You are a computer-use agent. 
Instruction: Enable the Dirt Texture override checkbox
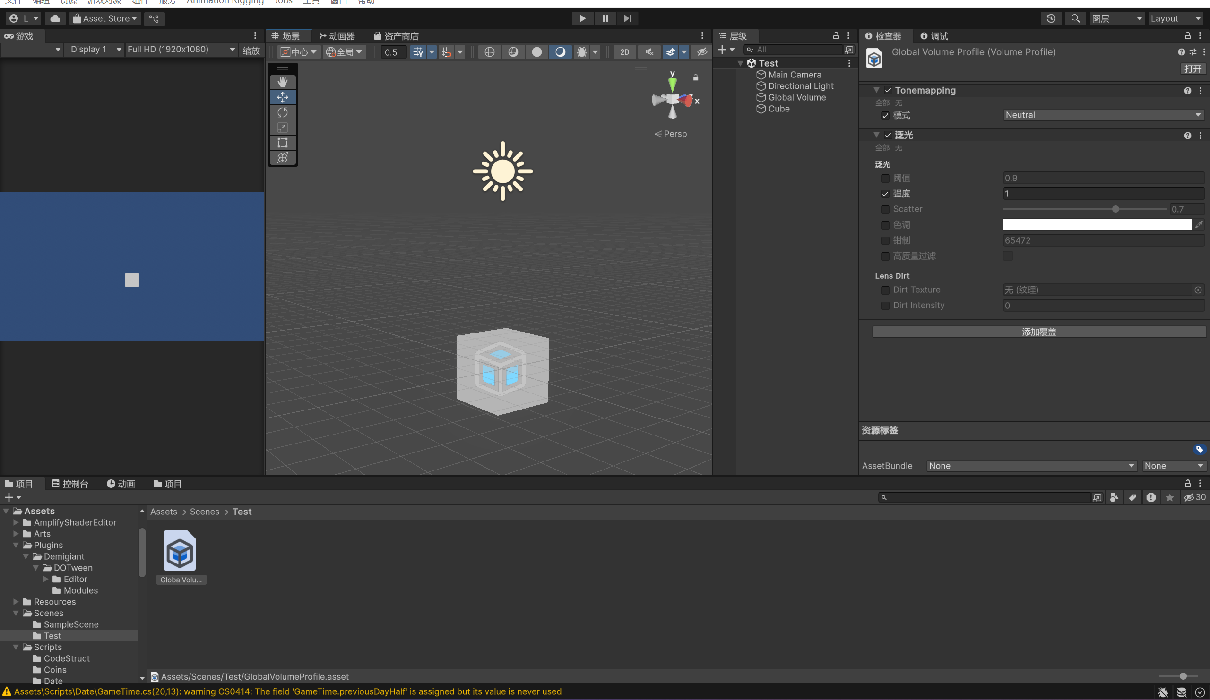coord(885,290)
